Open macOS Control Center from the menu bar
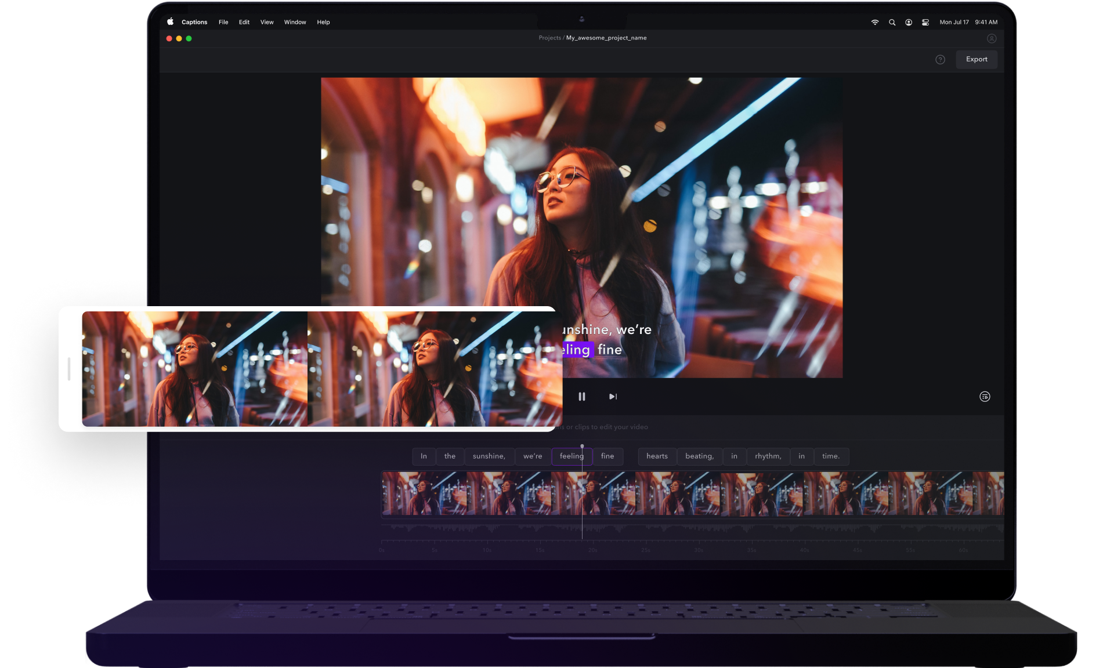This screenshot has height=668, width=1103. click(924, 22)
